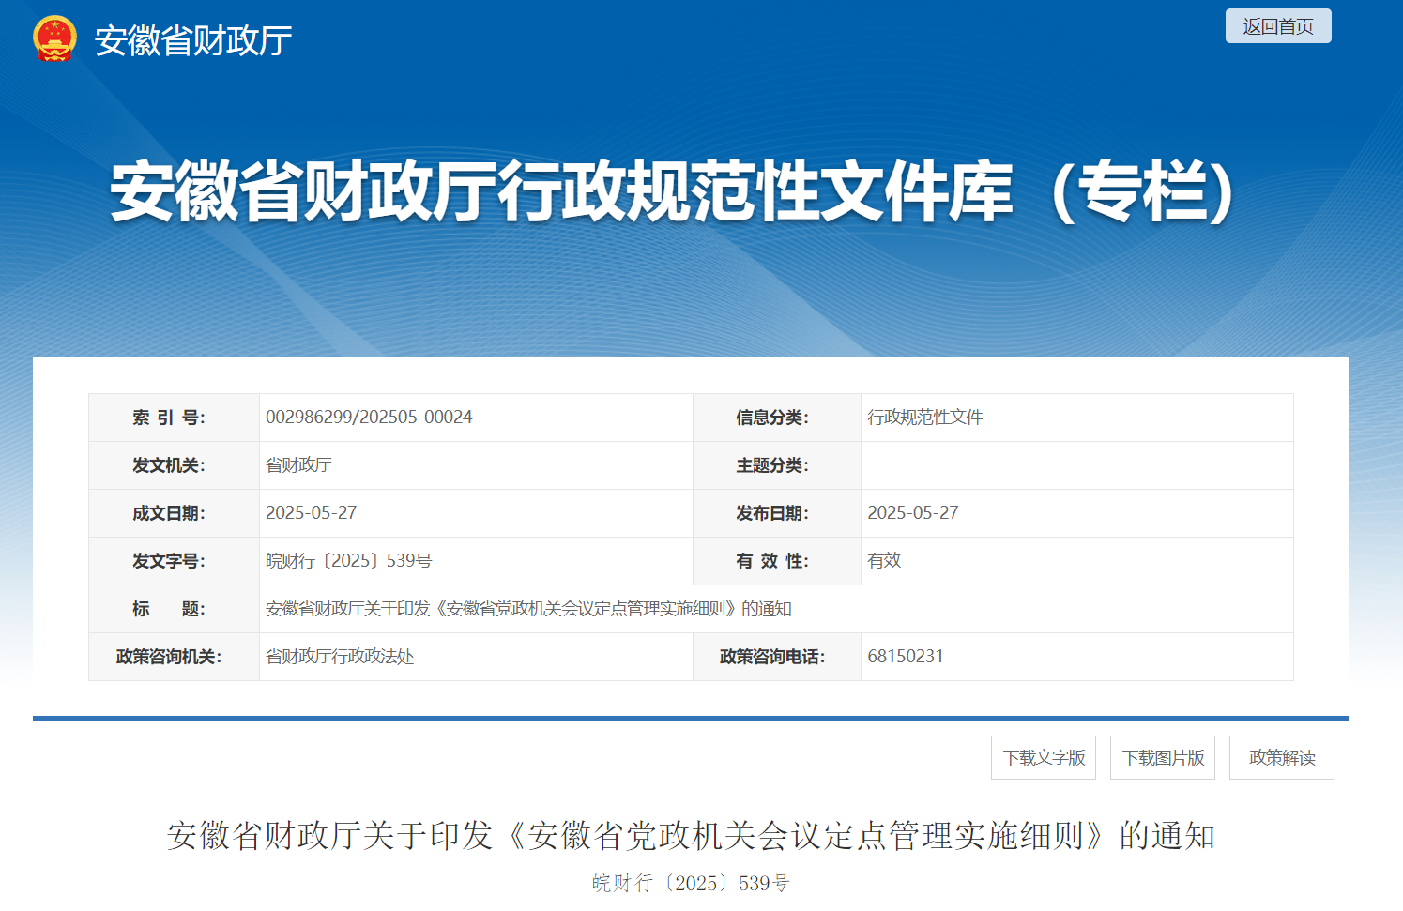Click the 主题分类 label cell
Image resolution: width=1403 pixels, height=911 pixels.
pyautogui.click(x=777, y=465)
